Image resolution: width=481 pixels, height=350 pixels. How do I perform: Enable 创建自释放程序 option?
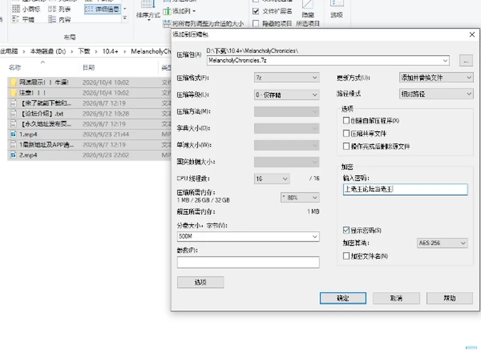click(x=346, y=121)
